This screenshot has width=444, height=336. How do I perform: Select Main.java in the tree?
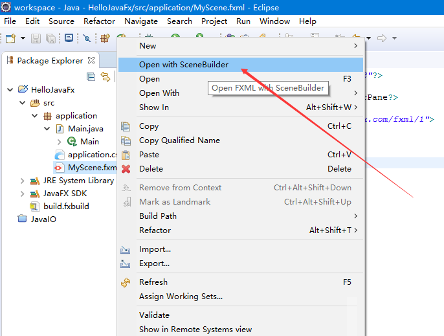(85, 129)
